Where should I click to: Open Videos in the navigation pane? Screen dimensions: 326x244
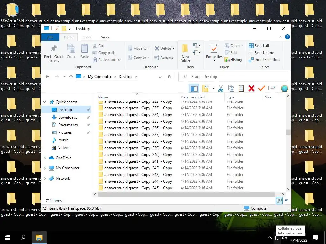point(64,148)
